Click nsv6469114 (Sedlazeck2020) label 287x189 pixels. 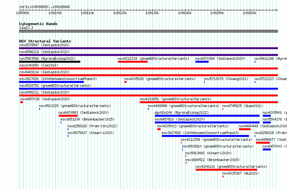click(x=45, y=72)
